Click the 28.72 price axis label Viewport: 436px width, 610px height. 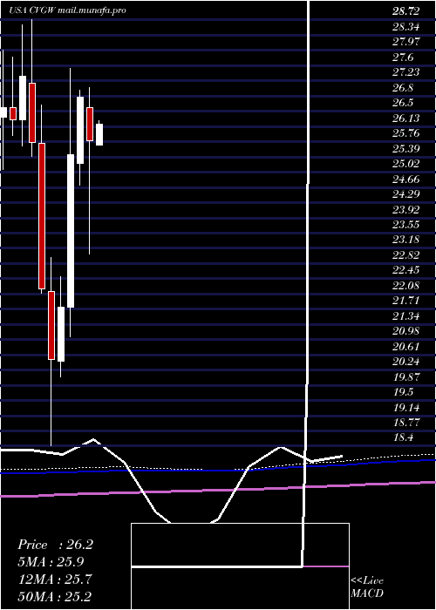click(406, 11)
